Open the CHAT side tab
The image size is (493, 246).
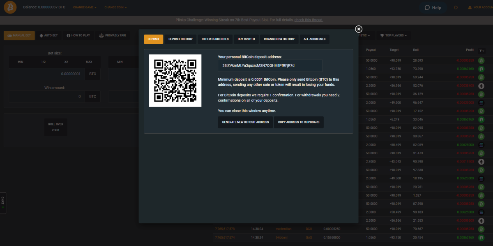pos(2,202)
